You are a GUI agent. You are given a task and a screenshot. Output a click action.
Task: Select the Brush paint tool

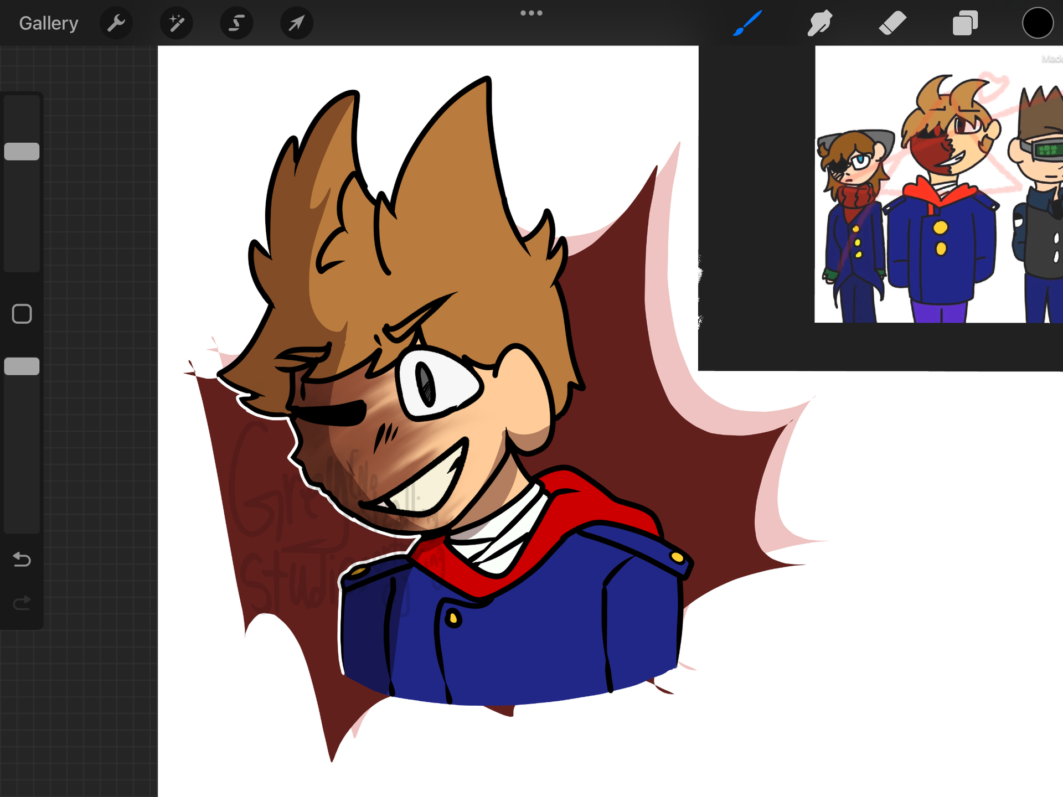(x=747, y=23)
